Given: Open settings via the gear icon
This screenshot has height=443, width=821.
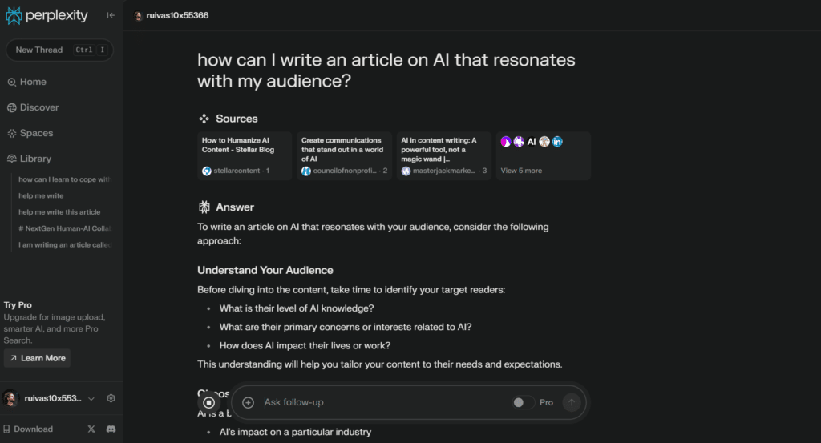Looking at the screenshot, I should pos(111,398).
